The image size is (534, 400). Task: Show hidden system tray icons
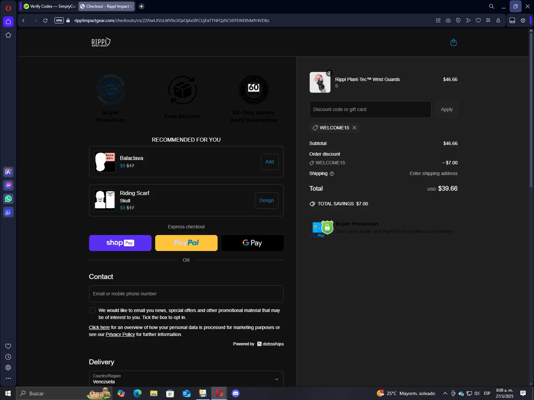click(x=445, y=393)
